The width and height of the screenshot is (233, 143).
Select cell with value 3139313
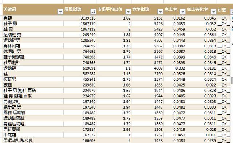click(x=80, y=18)
